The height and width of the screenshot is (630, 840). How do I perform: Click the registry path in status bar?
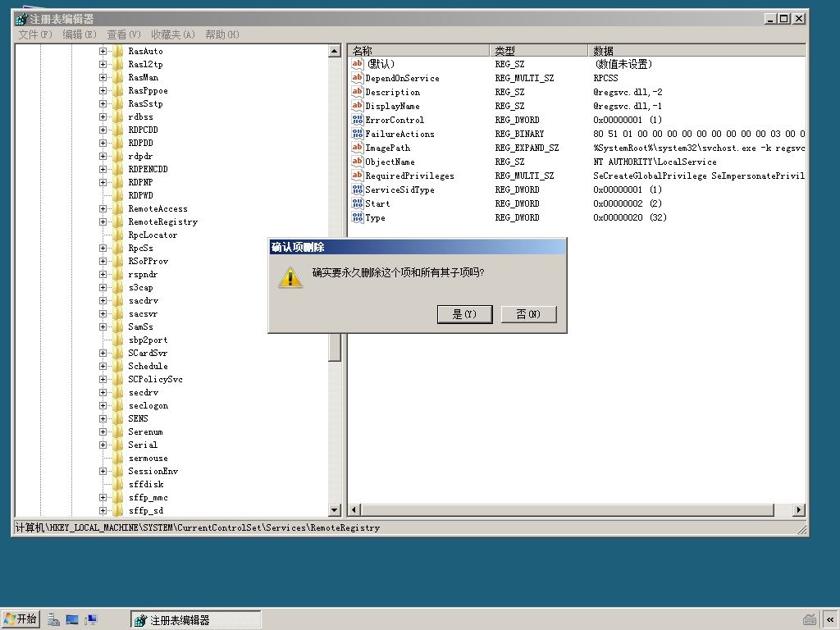point(197,527)
